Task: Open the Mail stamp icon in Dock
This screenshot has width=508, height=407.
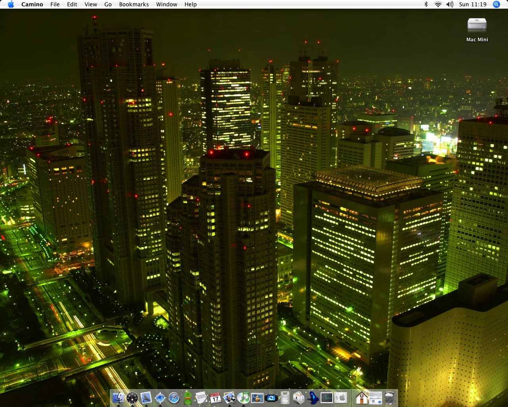Action: [x=146, y=397]
